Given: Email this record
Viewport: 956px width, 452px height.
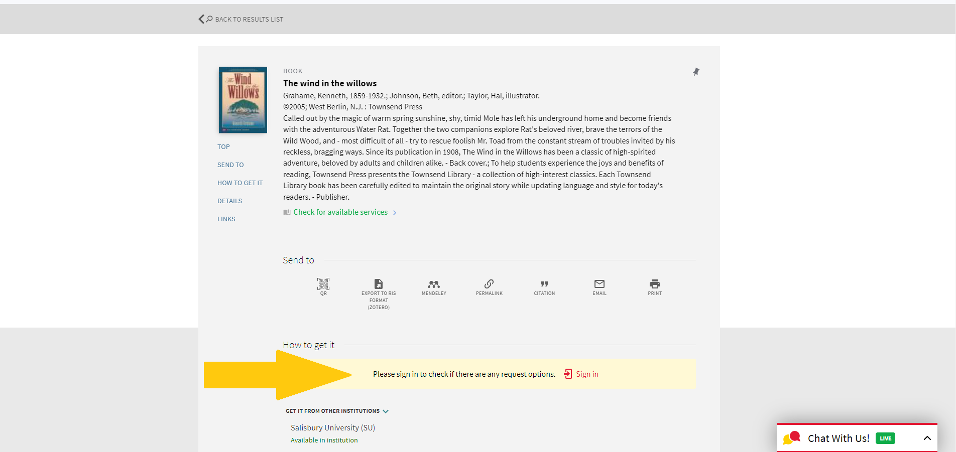Looking at the screenshot, I should click(x=600, y=287).
